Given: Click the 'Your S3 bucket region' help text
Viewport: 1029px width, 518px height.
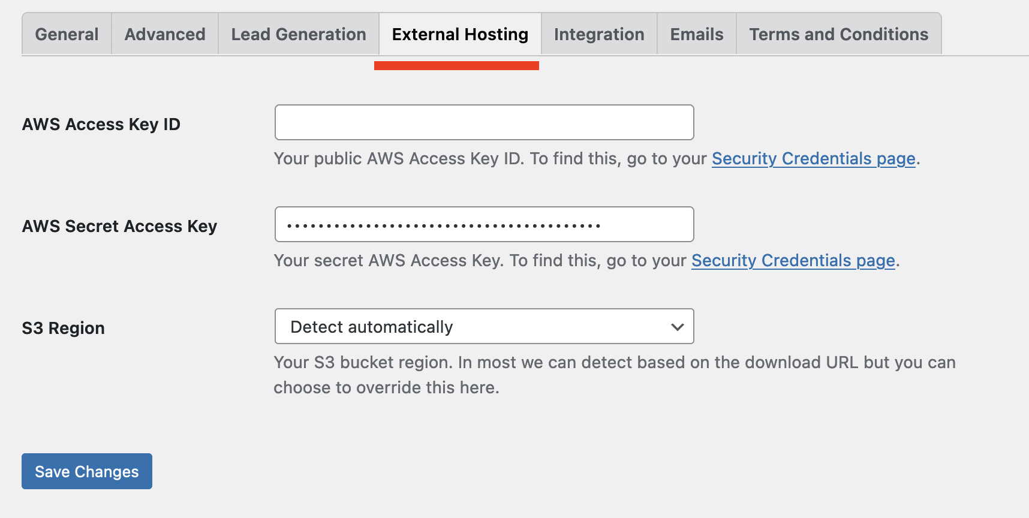Looking at the screenshot, I should [x=615, y=375].
